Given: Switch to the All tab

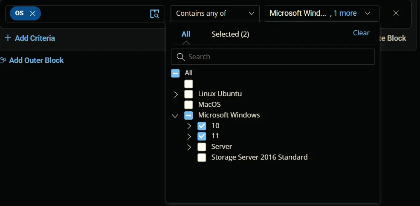Looking at the screenshot, I should click(x=186, y=34).
